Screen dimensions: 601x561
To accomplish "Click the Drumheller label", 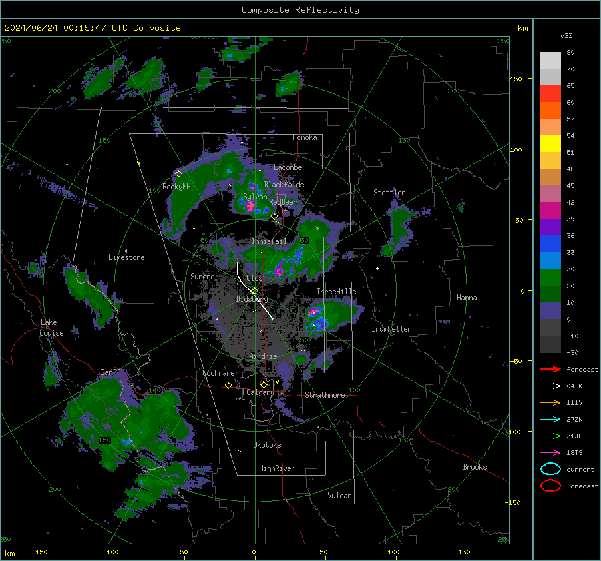I will (x=391, y=329).
